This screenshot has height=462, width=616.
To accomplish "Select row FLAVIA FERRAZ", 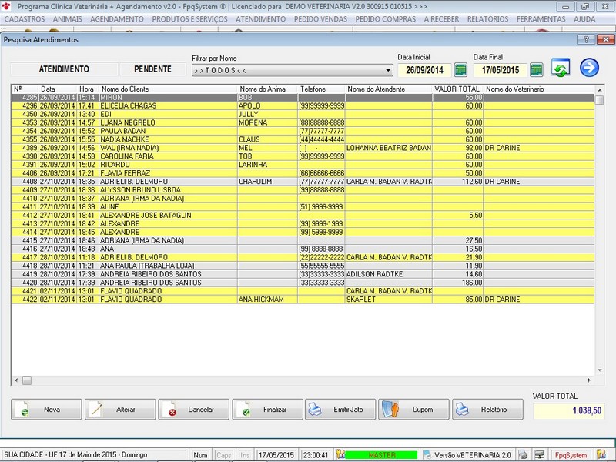I will point(303,173).
